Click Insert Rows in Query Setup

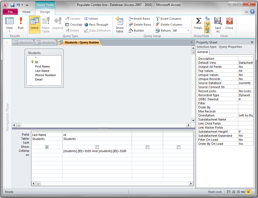pyautogui.click(x=139, y=19)
